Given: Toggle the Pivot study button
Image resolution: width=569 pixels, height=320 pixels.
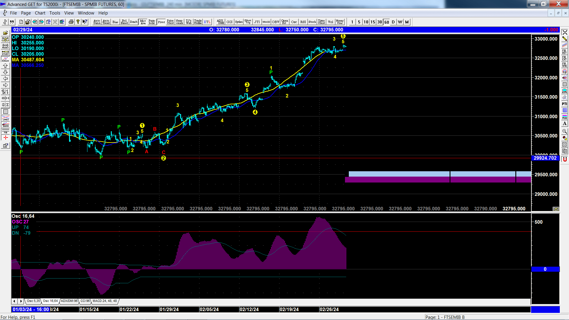Looking at the screenshot, I should 161,22.
